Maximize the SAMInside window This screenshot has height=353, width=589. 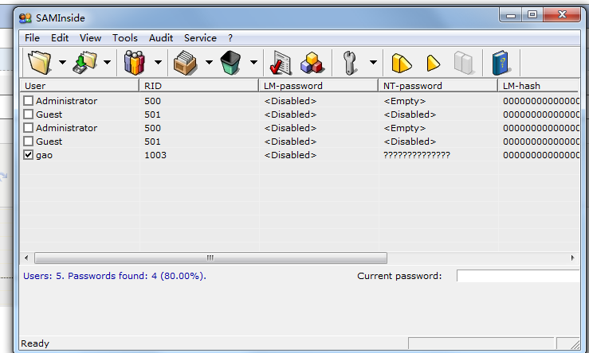click(532, 14)
